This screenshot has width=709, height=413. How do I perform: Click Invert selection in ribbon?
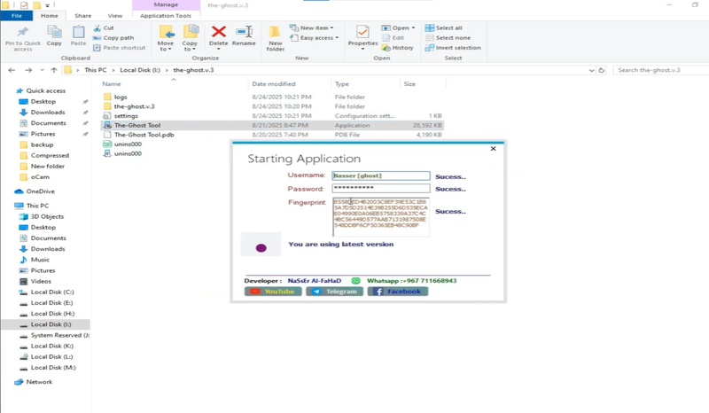(x=453, y=48)
